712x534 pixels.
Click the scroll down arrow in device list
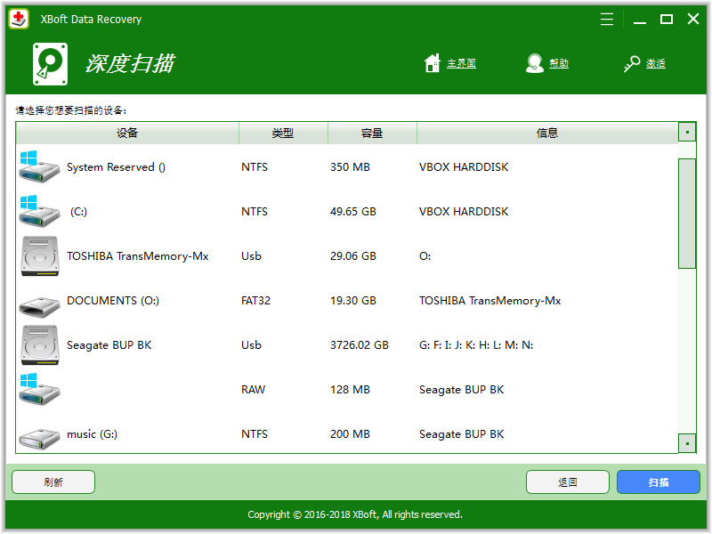point(687,443)
